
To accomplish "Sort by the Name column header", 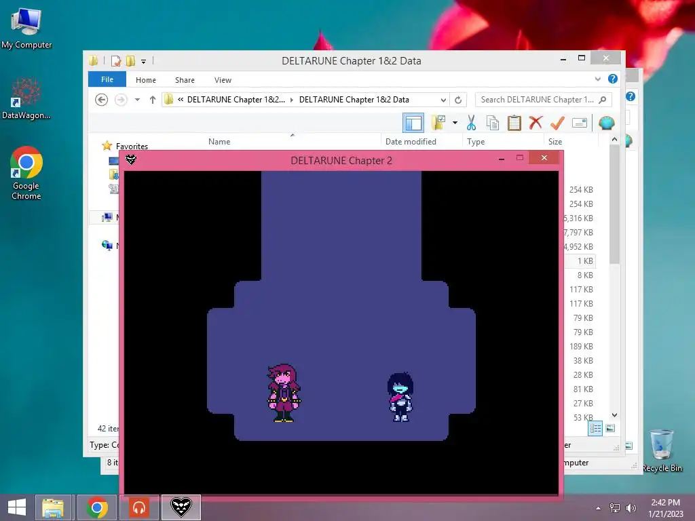I will pyautogui.click(x=219, y=142).
